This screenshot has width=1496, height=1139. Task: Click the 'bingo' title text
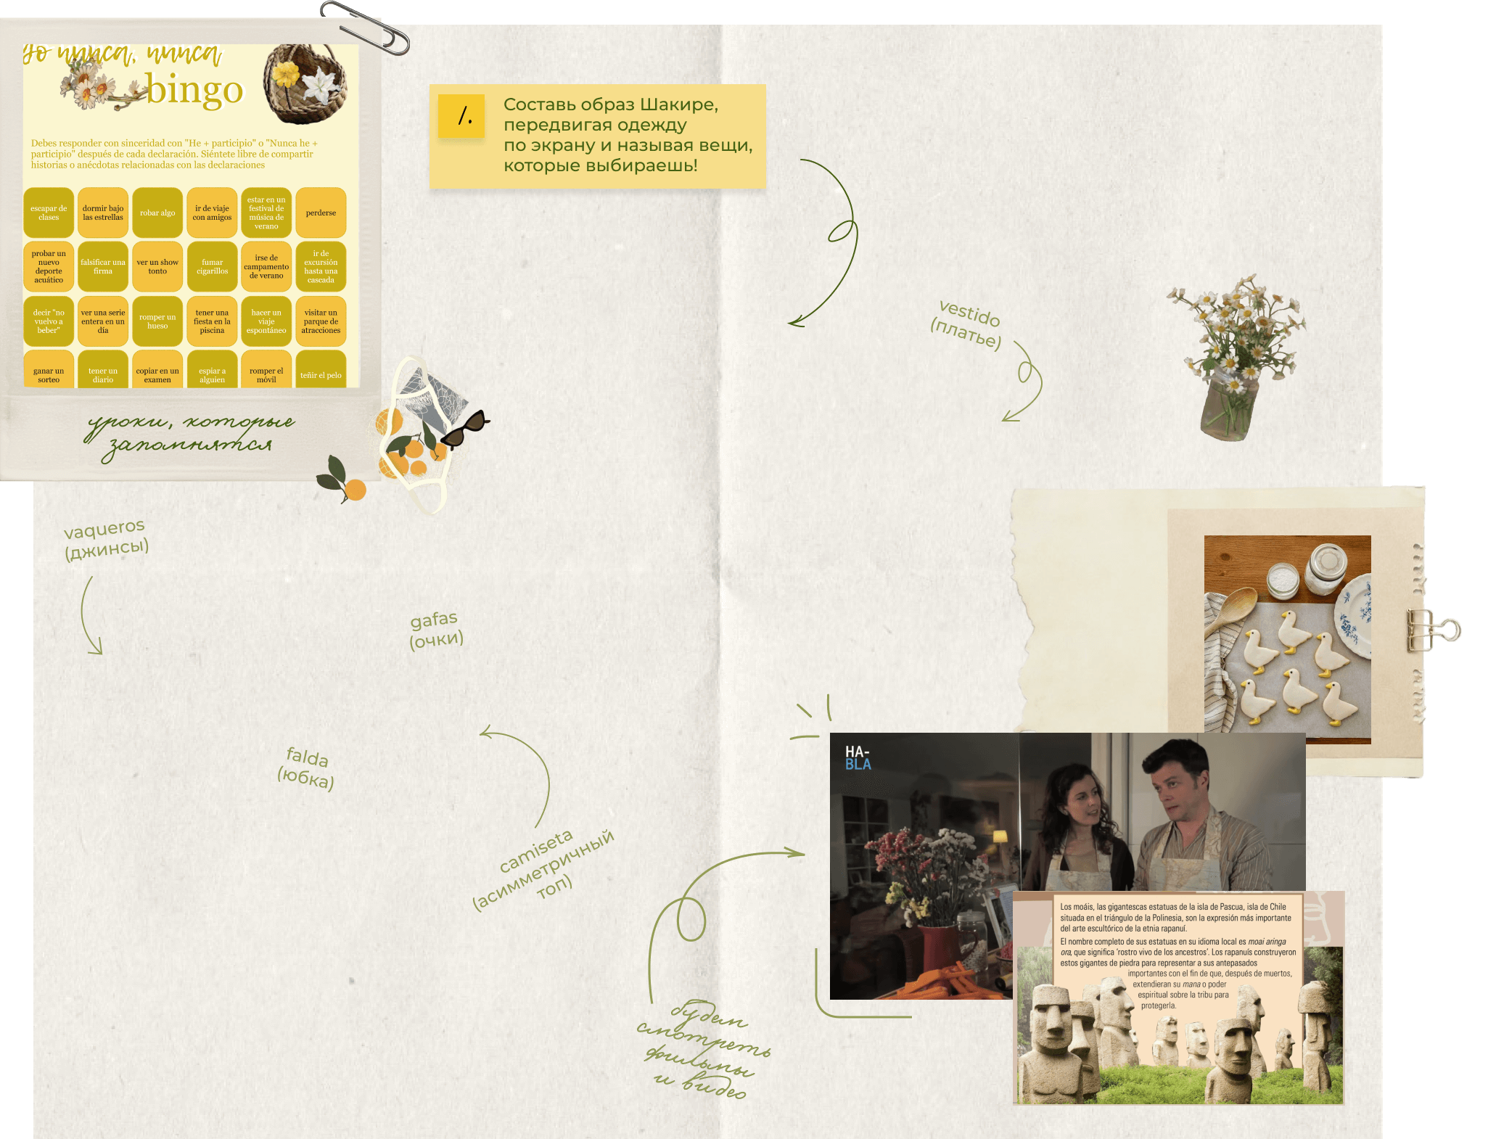tap(194, 90)
